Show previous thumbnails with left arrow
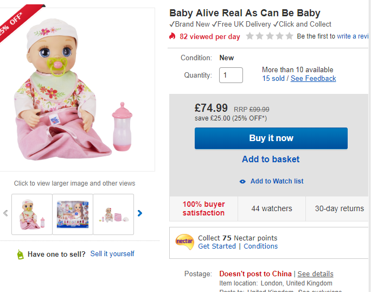 (x=6, y=213)
